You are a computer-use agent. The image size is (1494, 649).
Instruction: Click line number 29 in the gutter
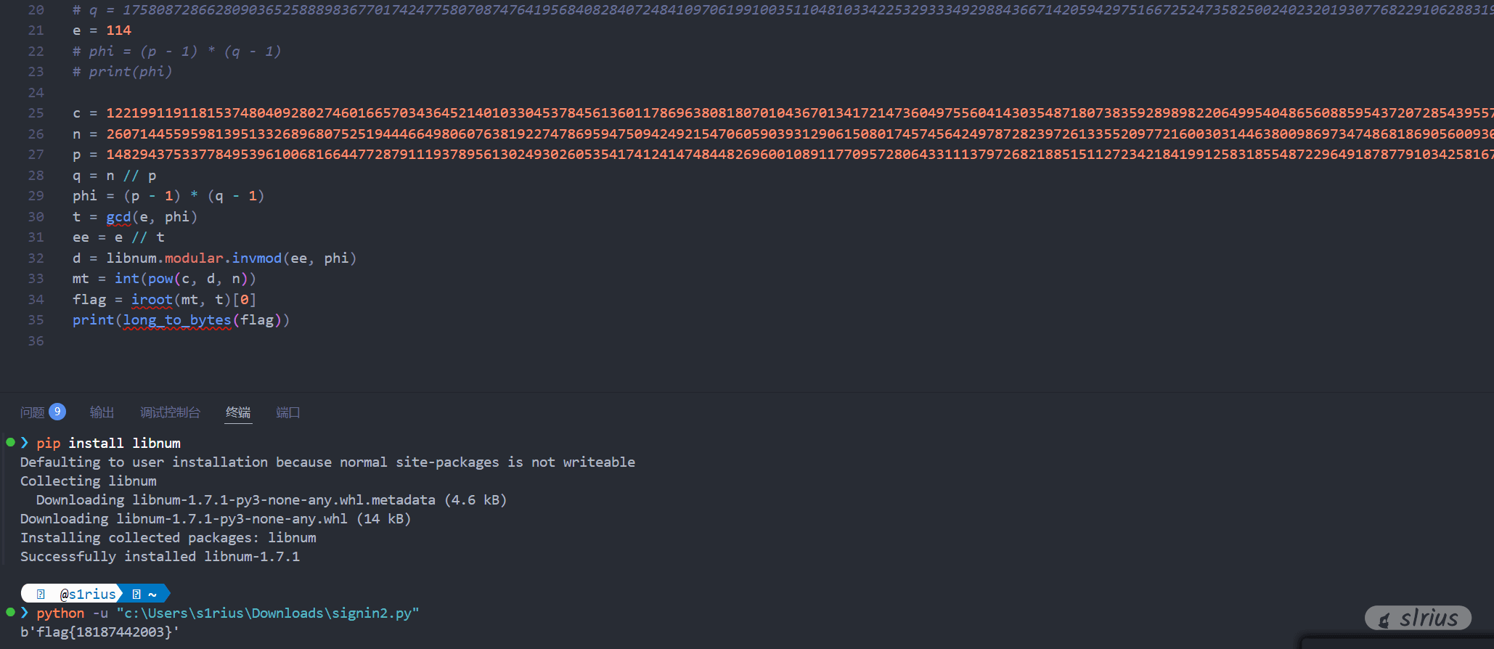(36, 196)
